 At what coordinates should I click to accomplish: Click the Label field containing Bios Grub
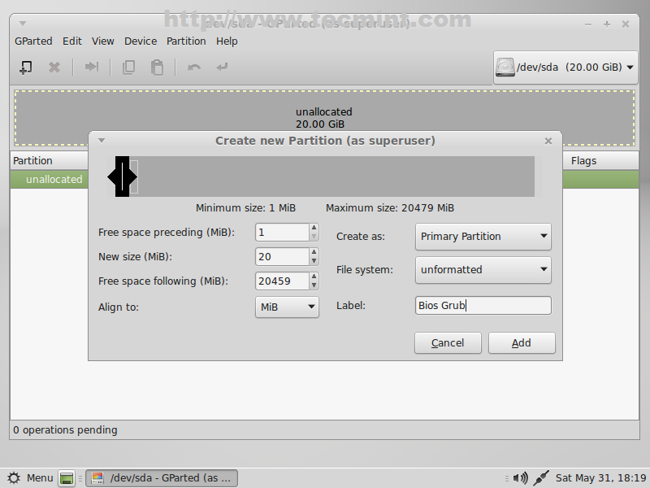coord(483,306)
